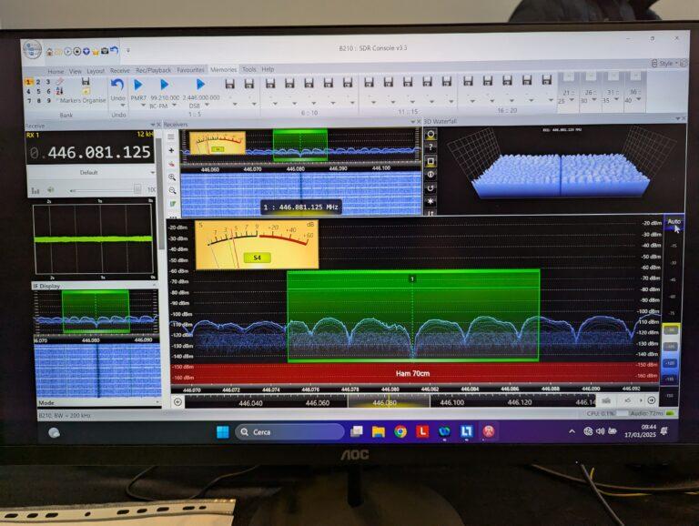Image resolution: width=699 pixels, height=526 pixels.
Task: Click the Home icon in quick access toolbar
Action: pyautogui.click(x=50, y=52)
